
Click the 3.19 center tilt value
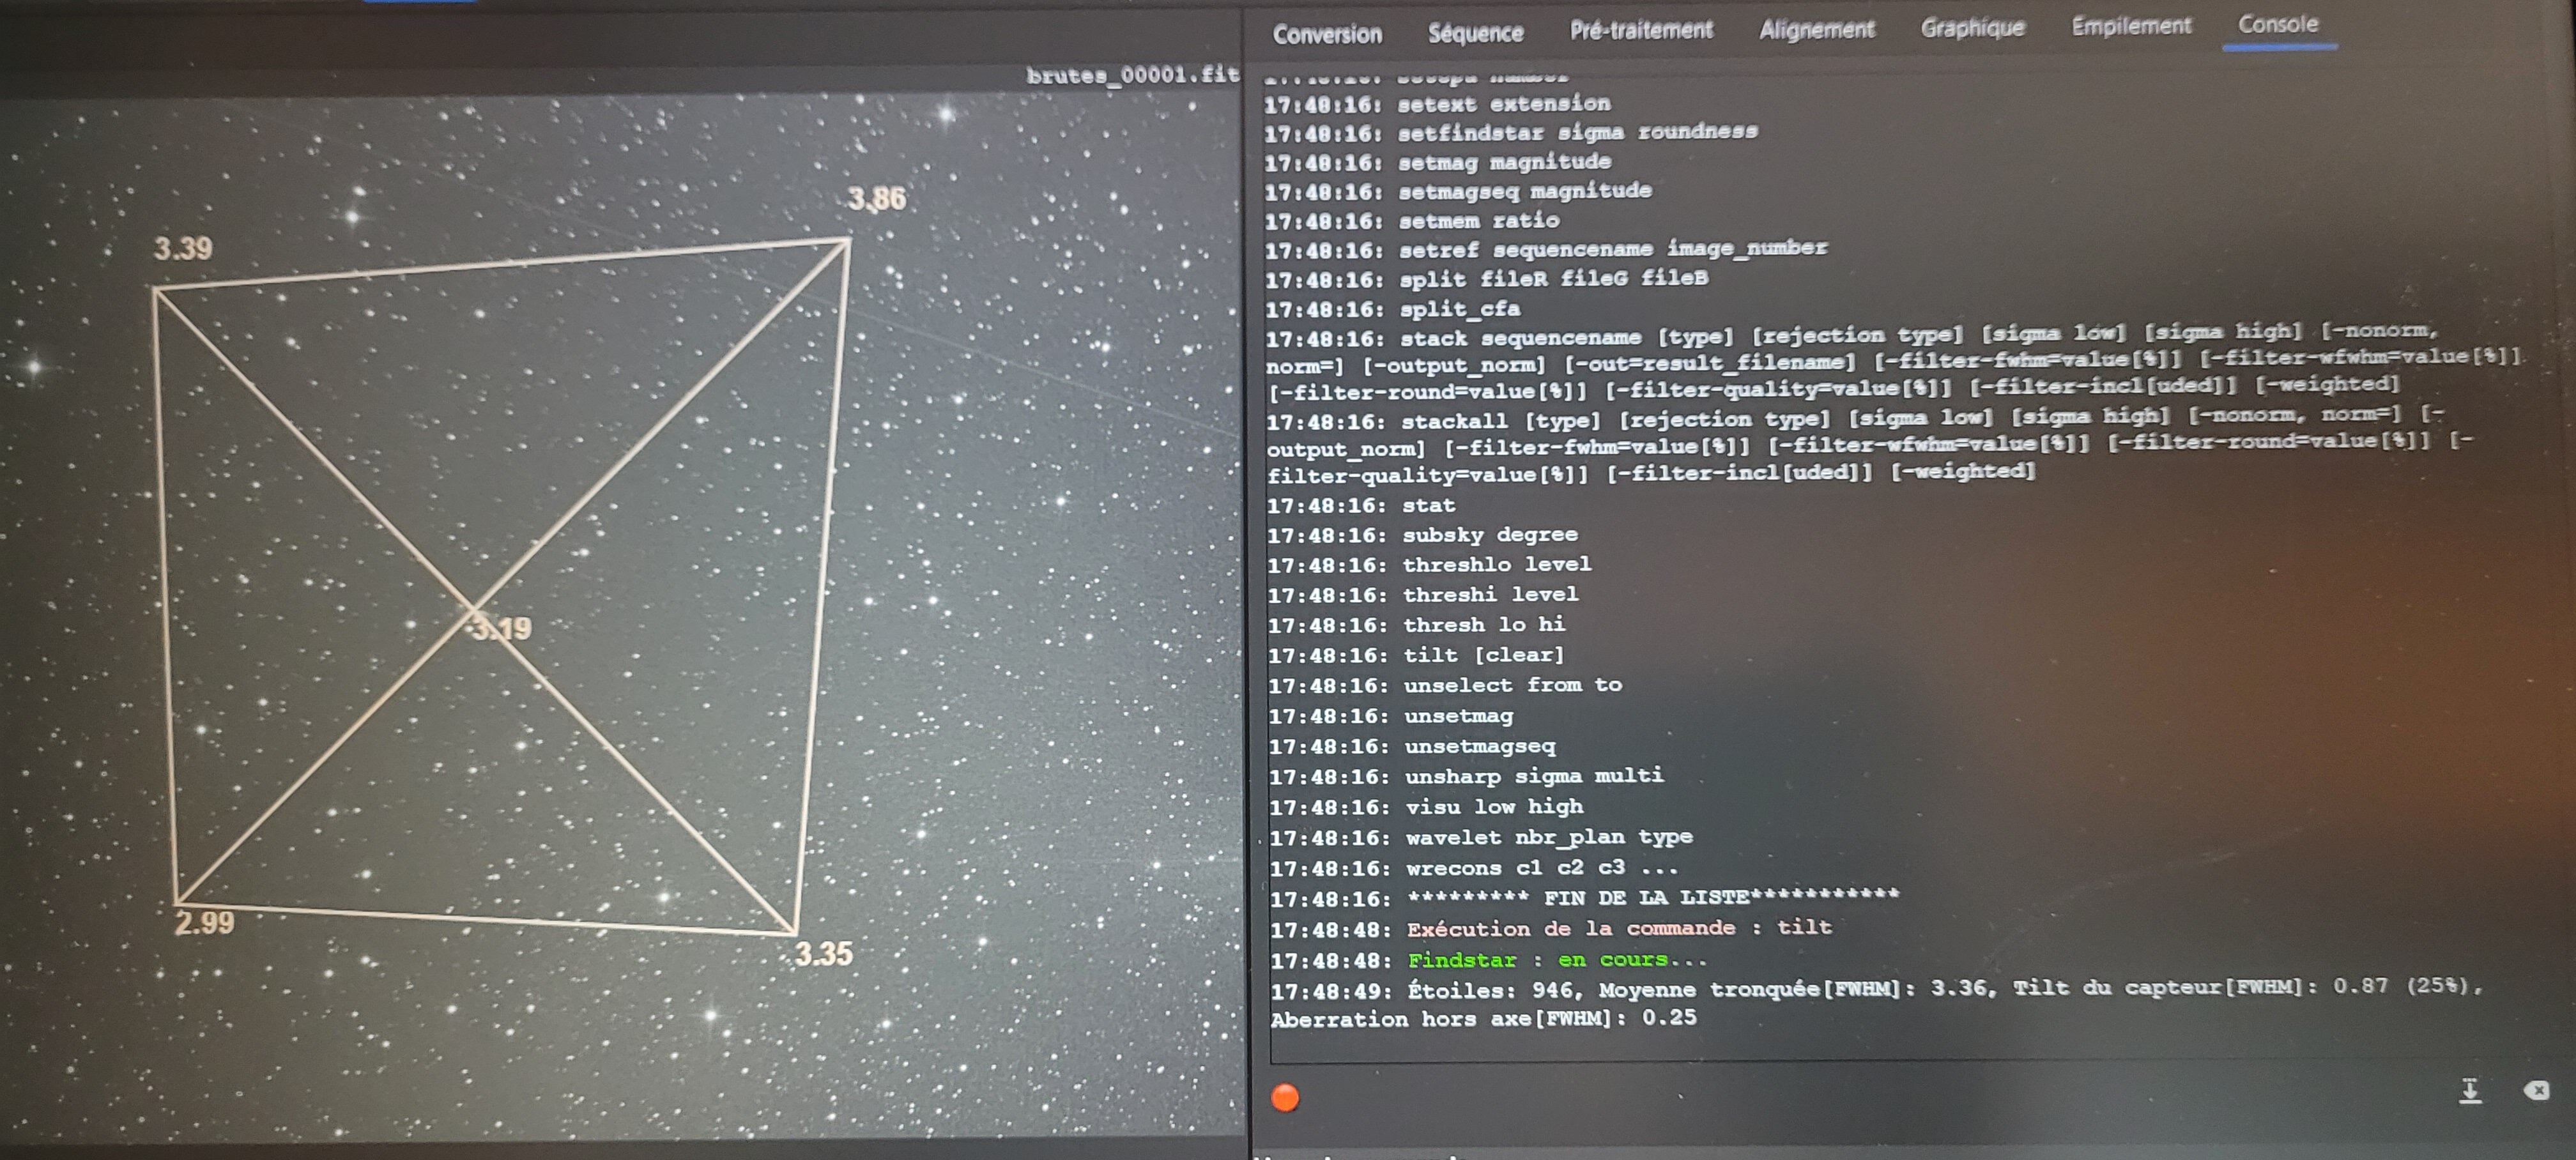point(502,629)
